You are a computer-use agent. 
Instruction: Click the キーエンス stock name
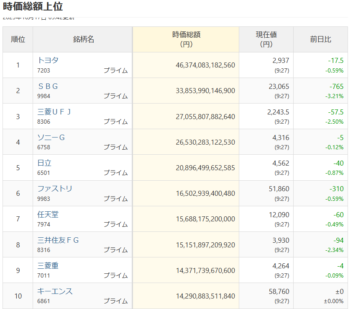point(55,291)
